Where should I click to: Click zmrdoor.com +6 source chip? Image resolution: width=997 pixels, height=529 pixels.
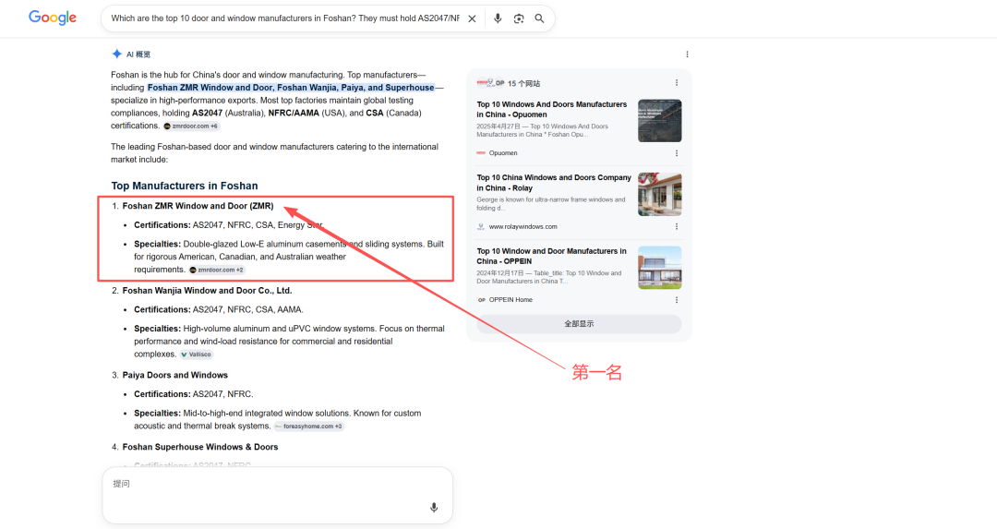coord(191,126)
